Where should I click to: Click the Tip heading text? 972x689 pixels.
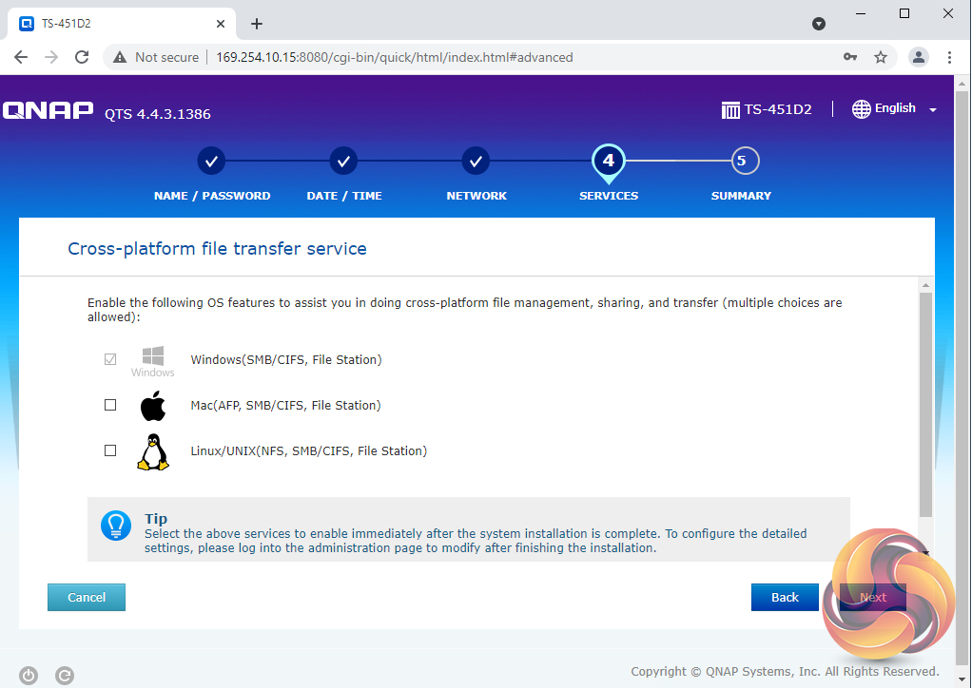pyautogui.click(x=156, y=519)
